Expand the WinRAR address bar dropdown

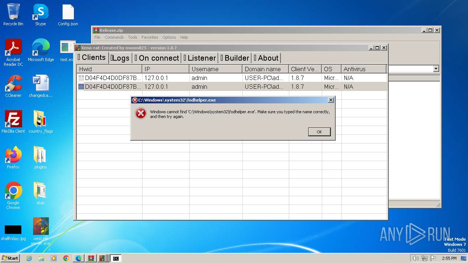point(436,69)
